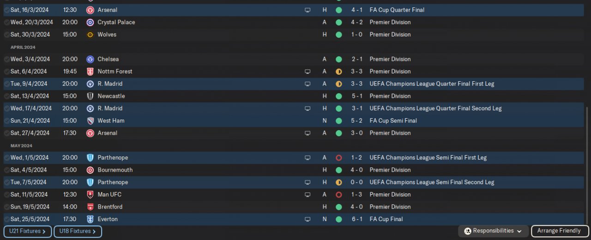The height and width of the screenshot is (240, 591).
Task: Toggle the check circle beside Wed, 3/4/2024
Action: point(7,59)
